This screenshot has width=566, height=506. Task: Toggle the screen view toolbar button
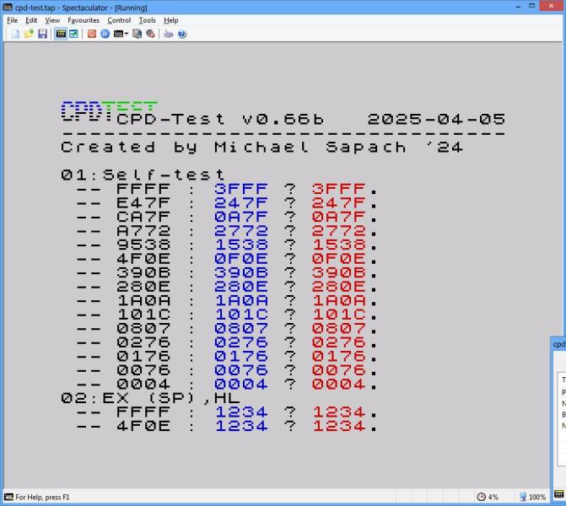(73, 34)
